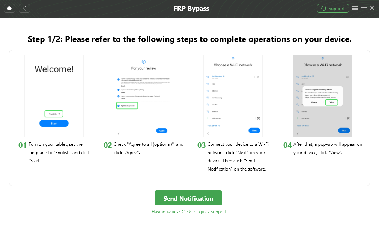Click the plus icon next to Add network
This screenshot has width=379, height=225.
208,118
